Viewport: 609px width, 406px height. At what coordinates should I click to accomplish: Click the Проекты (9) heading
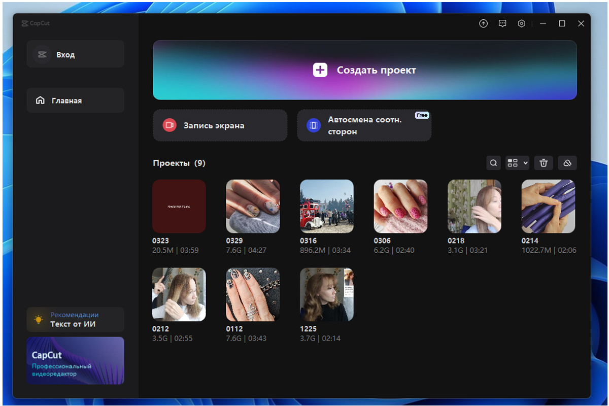pyautogui.click(x=179, y=163)
